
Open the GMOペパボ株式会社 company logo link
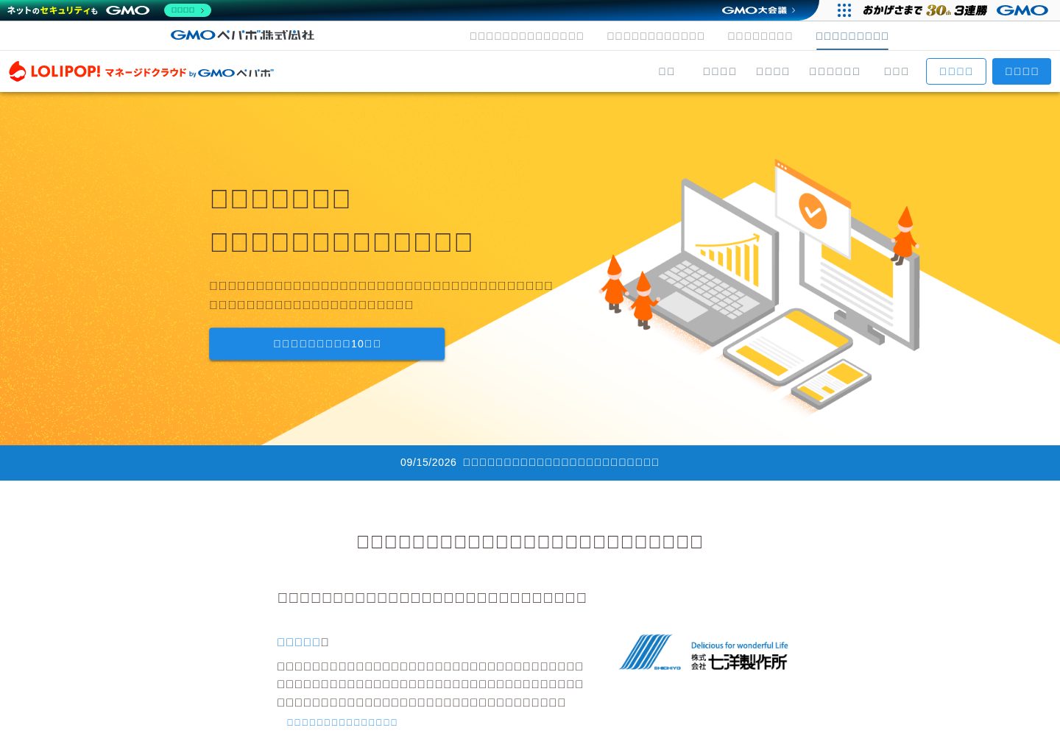pyautogui.click(x=242, y=35)
